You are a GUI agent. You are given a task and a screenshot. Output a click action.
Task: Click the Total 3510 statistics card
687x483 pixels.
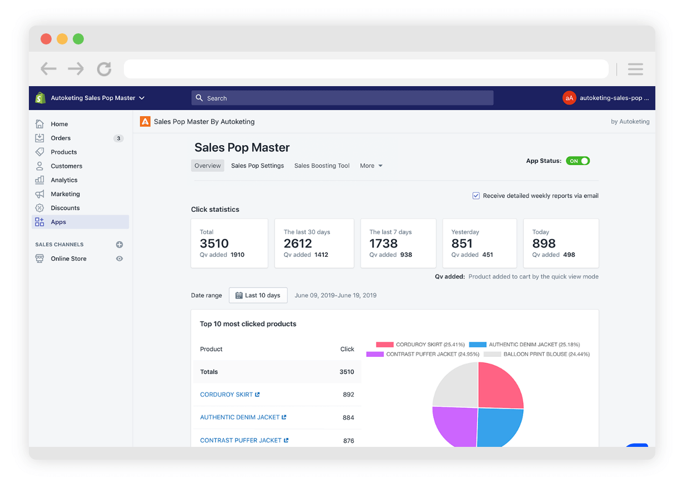229,243
